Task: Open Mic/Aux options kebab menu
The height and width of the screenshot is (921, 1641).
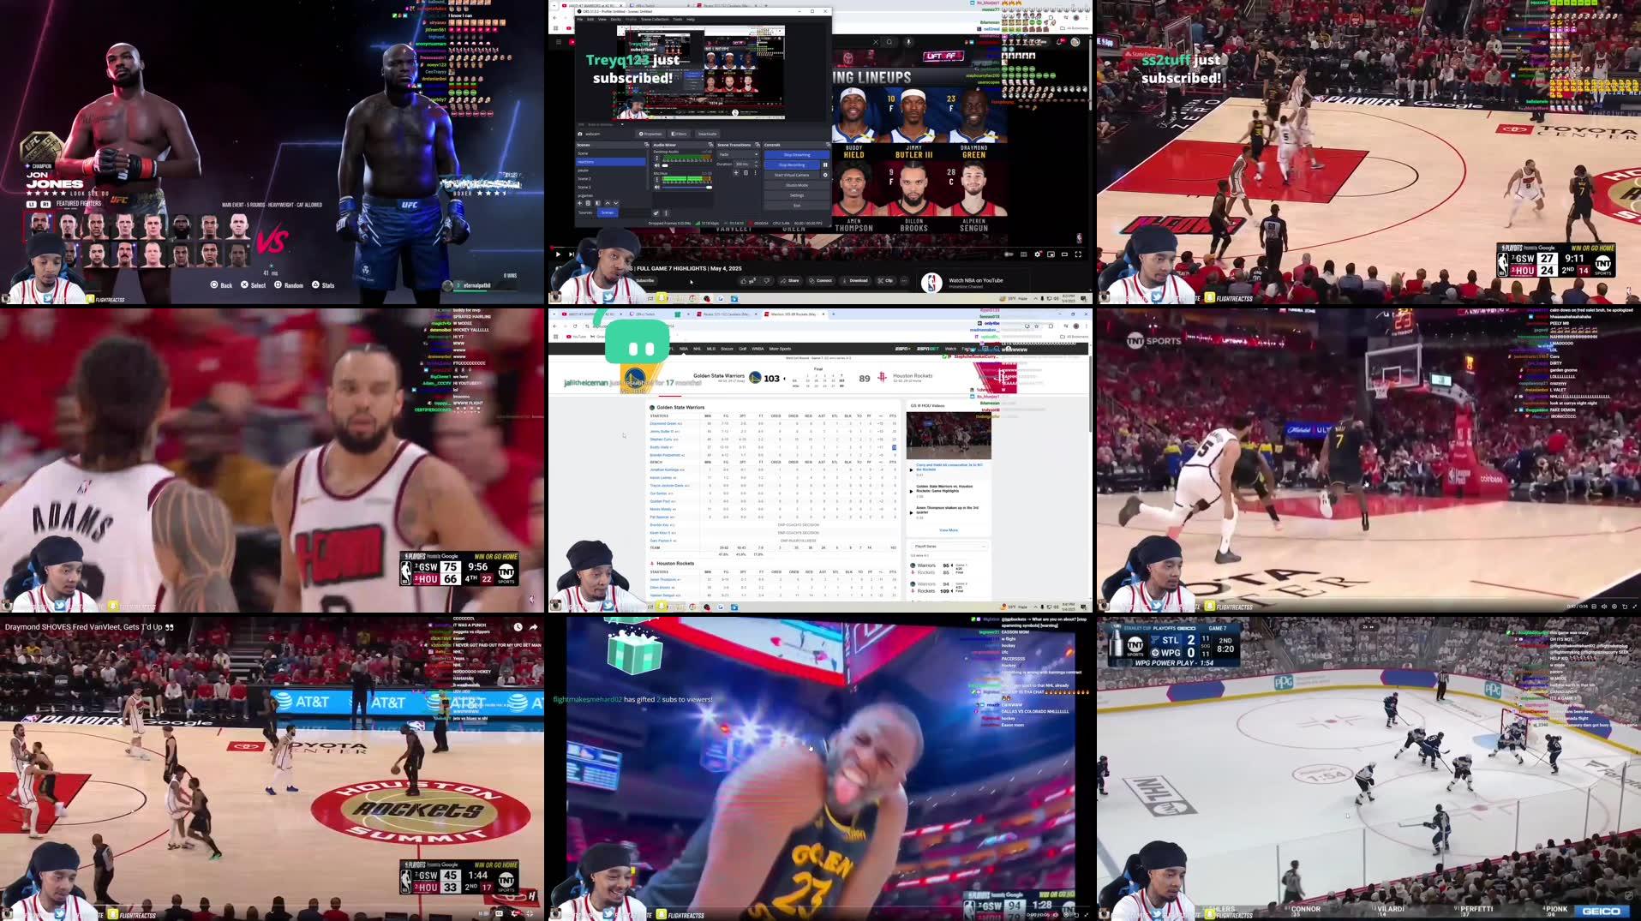Action: 657,180
